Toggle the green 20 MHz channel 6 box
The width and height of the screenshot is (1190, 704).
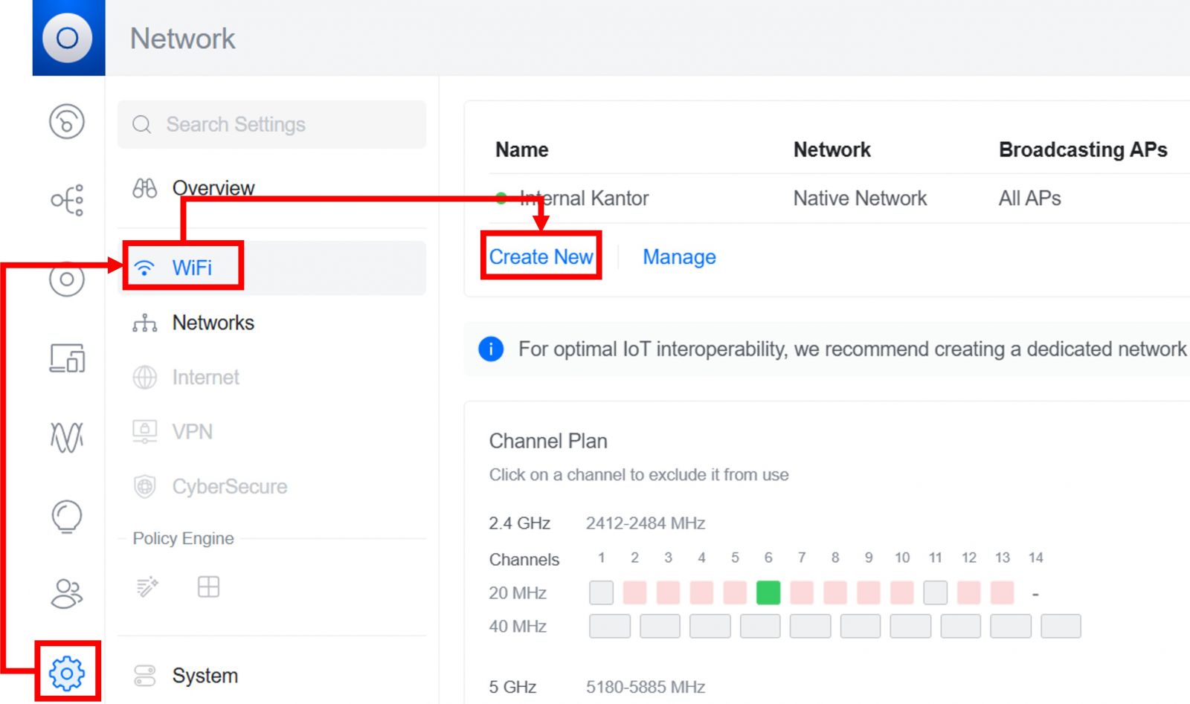[768, 592]
